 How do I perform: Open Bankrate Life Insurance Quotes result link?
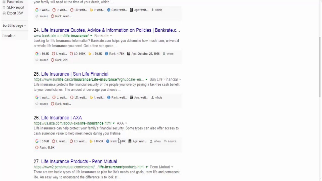[111, 30]
